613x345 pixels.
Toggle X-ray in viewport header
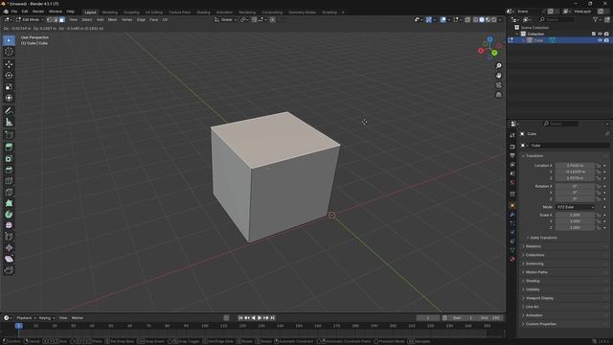tap(467, 19)
